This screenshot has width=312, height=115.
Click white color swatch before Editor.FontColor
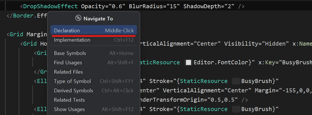pyautogui.click(x=188, y=63)
